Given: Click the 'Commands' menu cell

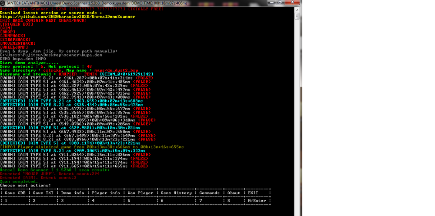Looking at the screenshot, I should (x=209, y=193).
